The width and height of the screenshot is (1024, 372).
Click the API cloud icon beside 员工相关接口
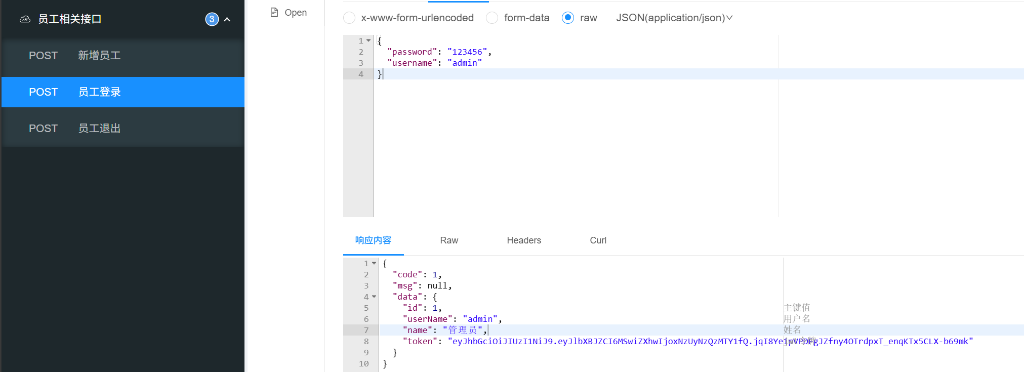[25, 19]
